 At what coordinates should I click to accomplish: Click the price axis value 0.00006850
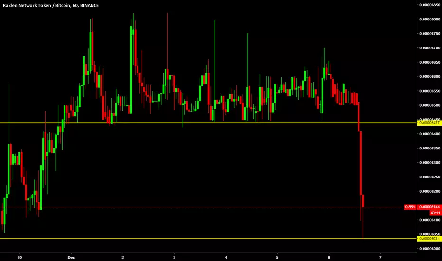[430, 5]
